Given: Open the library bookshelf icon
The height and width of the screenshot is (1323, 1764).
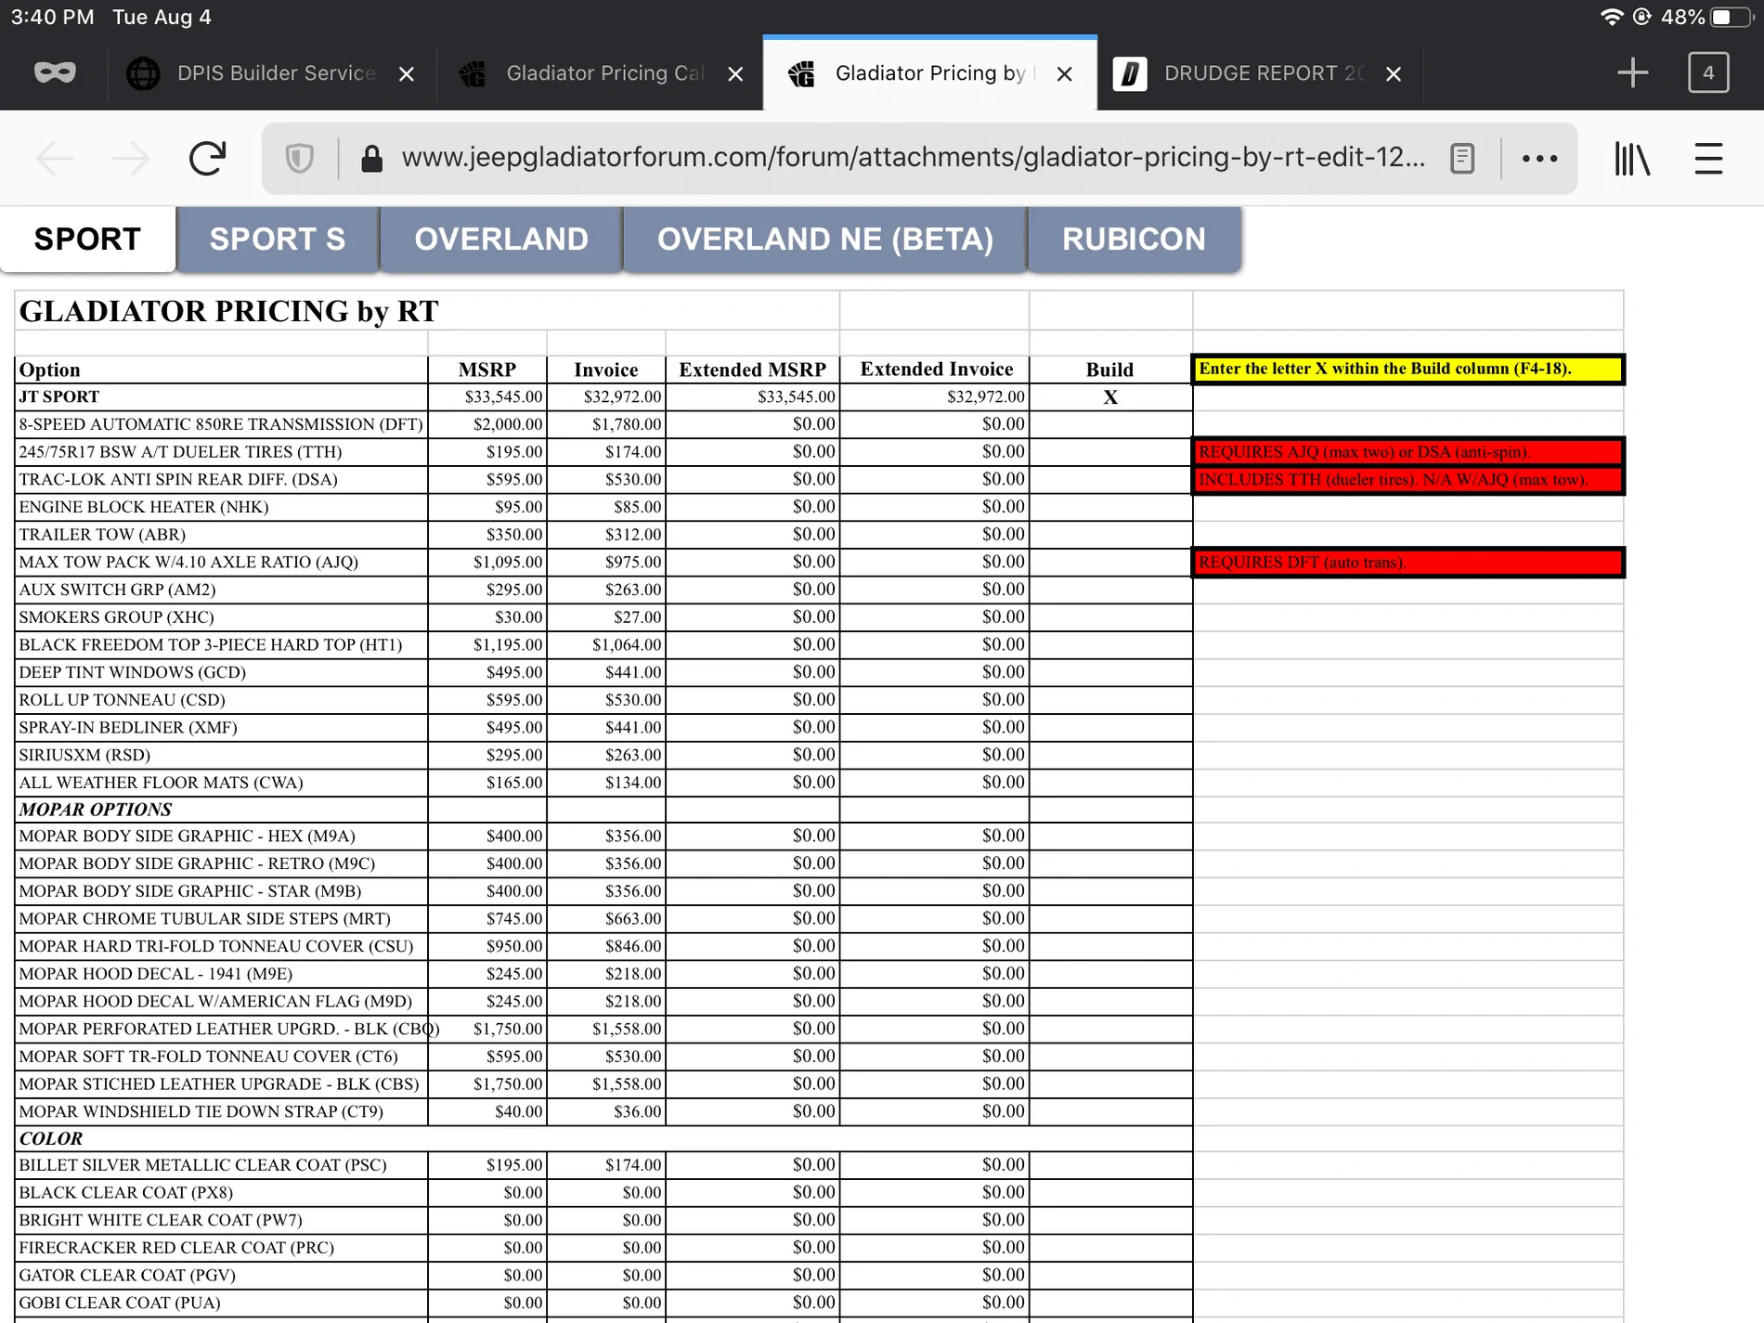Looking at the screenshot, I should click(1631, 159).
